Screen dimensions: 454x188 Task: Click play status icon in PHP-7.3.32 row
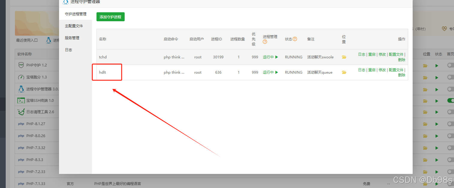pyautogui.click(x=437, y=148)
